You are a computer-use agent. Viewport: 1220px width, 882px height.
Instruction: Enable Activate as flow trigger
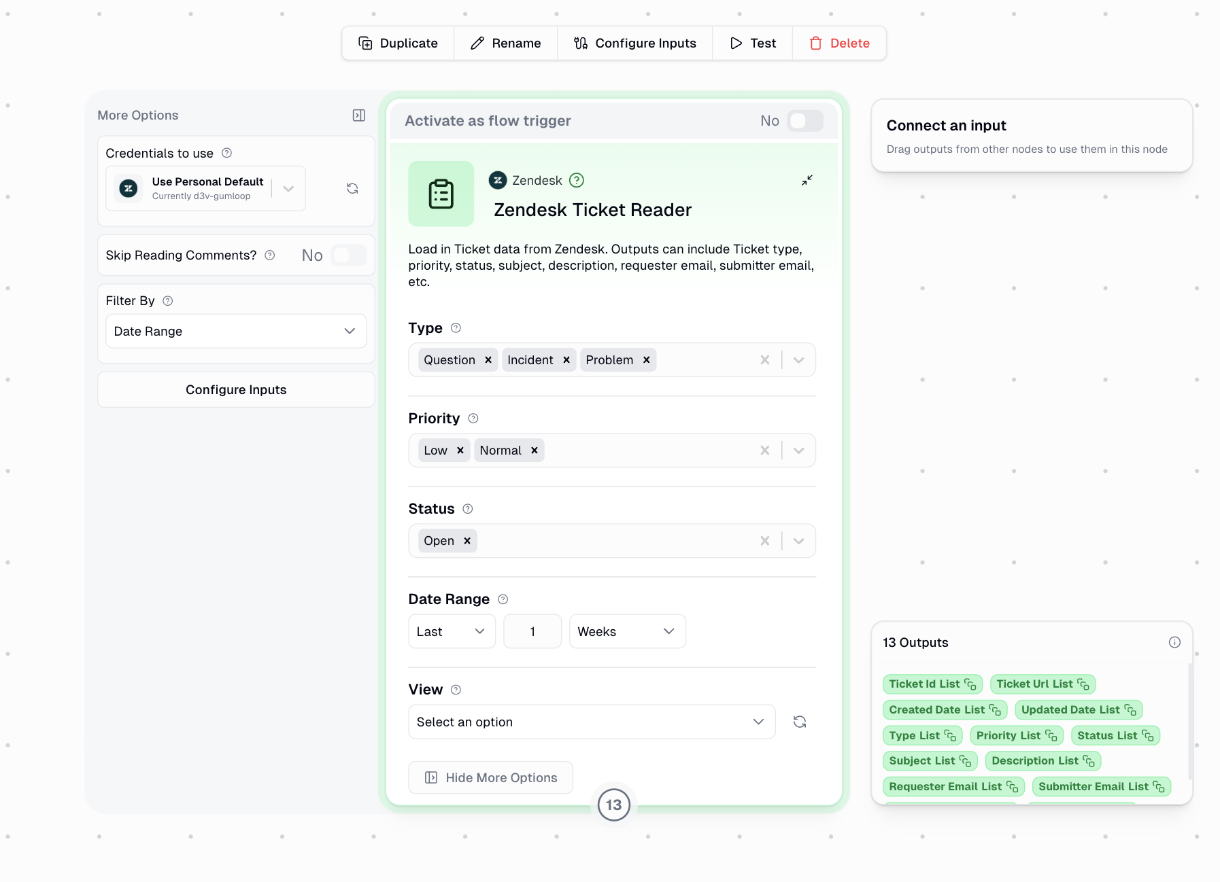pyautogui.click(x=804, y=120)
